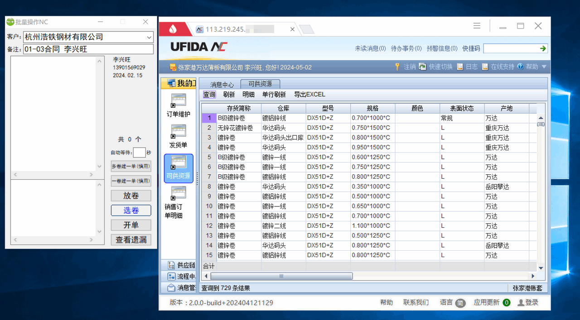The width and height of the screenshot is (580, 320).
Task: Open the 订单维护 shortcut icon
Action: coord(179,101)
